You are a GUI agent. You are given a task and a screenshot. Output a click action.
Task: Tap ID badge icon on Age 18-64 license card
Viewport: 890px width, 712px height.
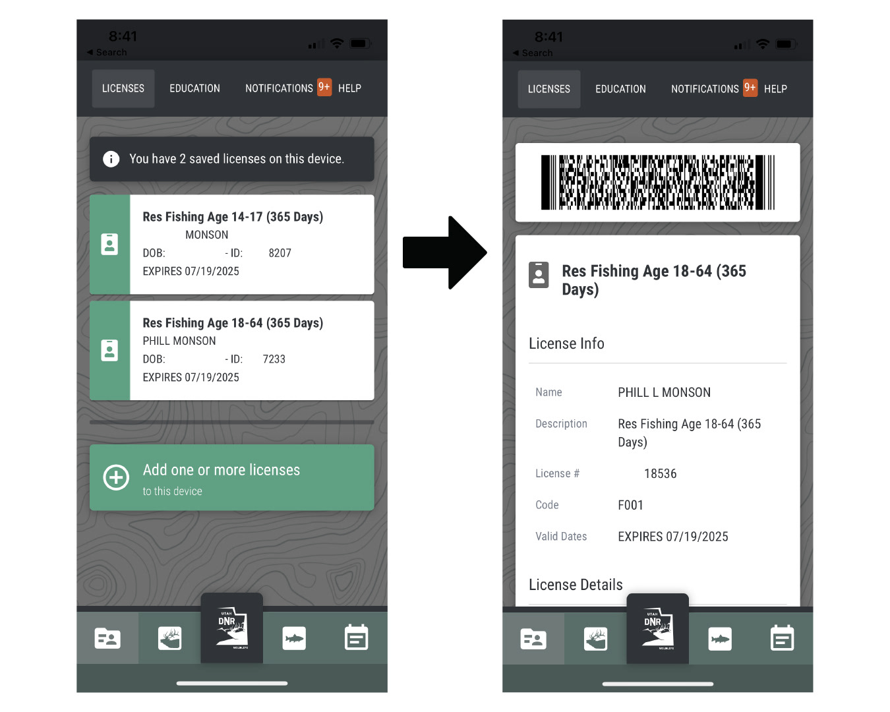tap(109, 351)
